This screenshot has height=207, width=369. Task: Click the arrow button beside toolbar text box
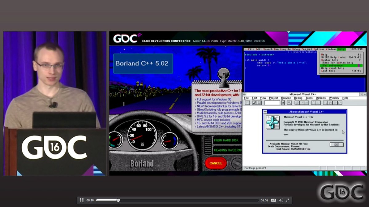pyautogui.click(x=283, y=103)
